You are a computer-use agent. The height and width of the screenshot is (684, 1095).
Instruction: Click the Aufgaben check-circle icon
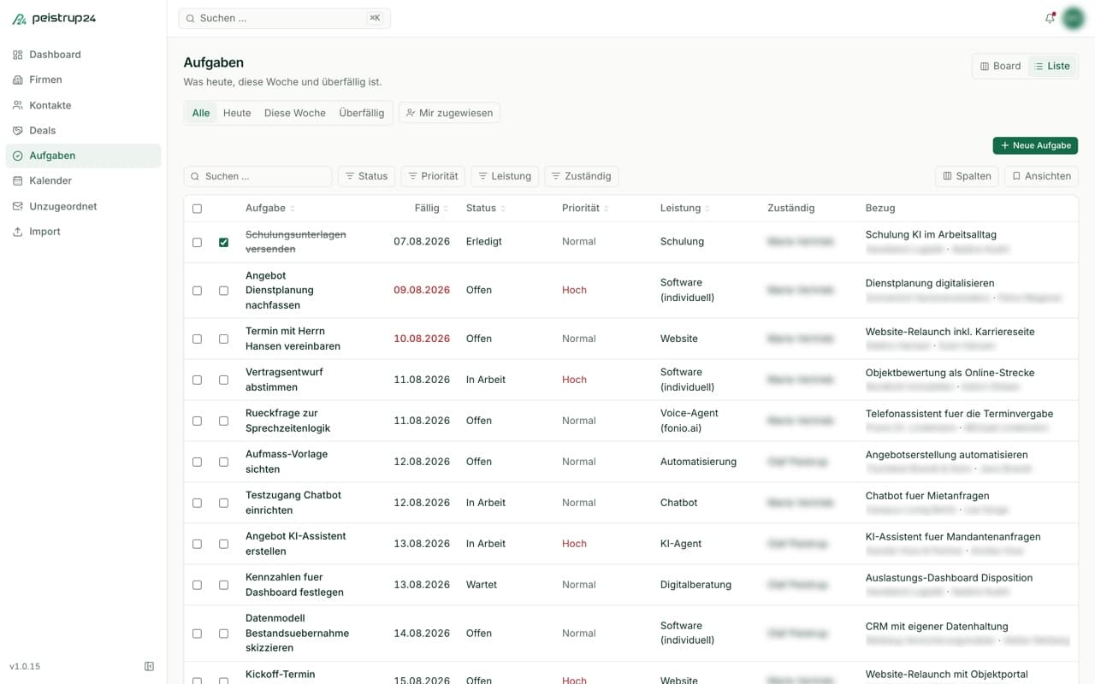pos(18,156)
